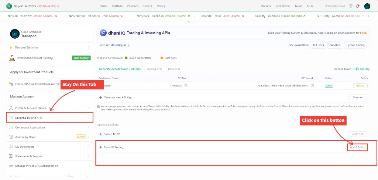The width and height of the screenshot is (378, 180).
Task: Click the Python Library button
Action: click(x=355, y=45)
